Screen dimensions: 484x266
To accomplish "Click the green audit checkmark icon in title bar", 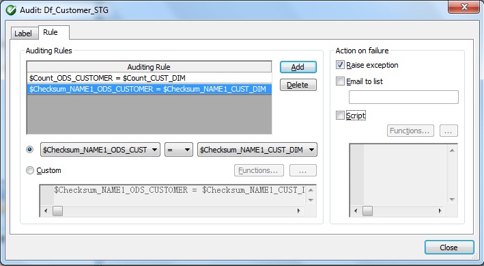I will click(11, 10).
